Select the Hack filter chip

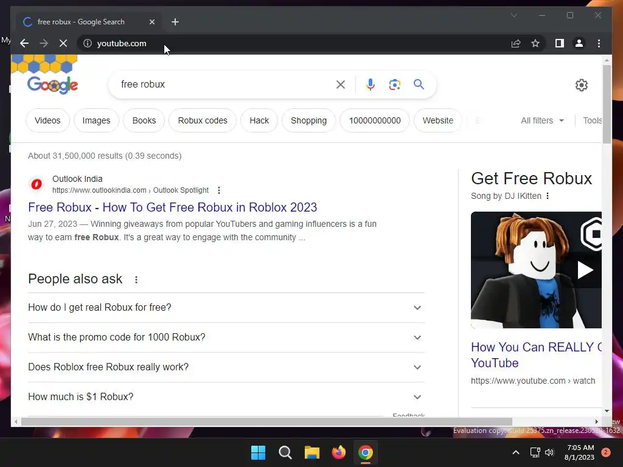pyautogui.click(x=259, y=120)
